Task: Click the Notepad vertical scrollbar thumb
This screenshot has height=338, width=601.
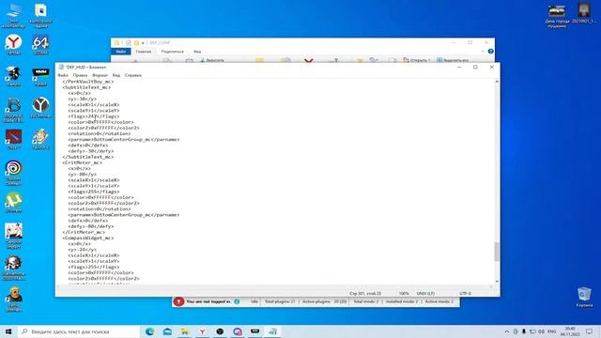Action: tap(497, 252)
